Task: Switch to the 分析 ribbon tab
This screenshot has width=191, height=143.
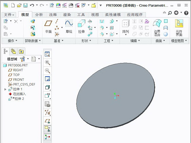Action: [x=39, y=15]
